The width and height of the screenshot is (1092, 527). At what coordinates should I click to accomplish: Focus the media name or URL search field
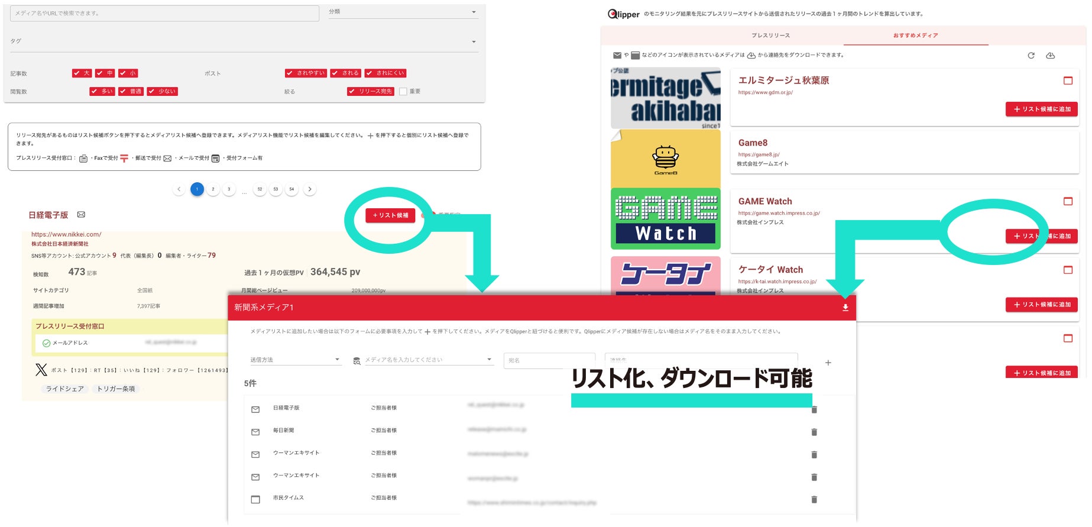[164, 13]
